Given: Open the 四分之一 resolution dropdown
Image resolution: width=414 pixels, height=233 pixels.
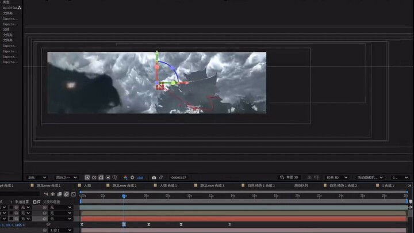Looking at the screenshot, I should pyautogui.click(x=66, y=178).
